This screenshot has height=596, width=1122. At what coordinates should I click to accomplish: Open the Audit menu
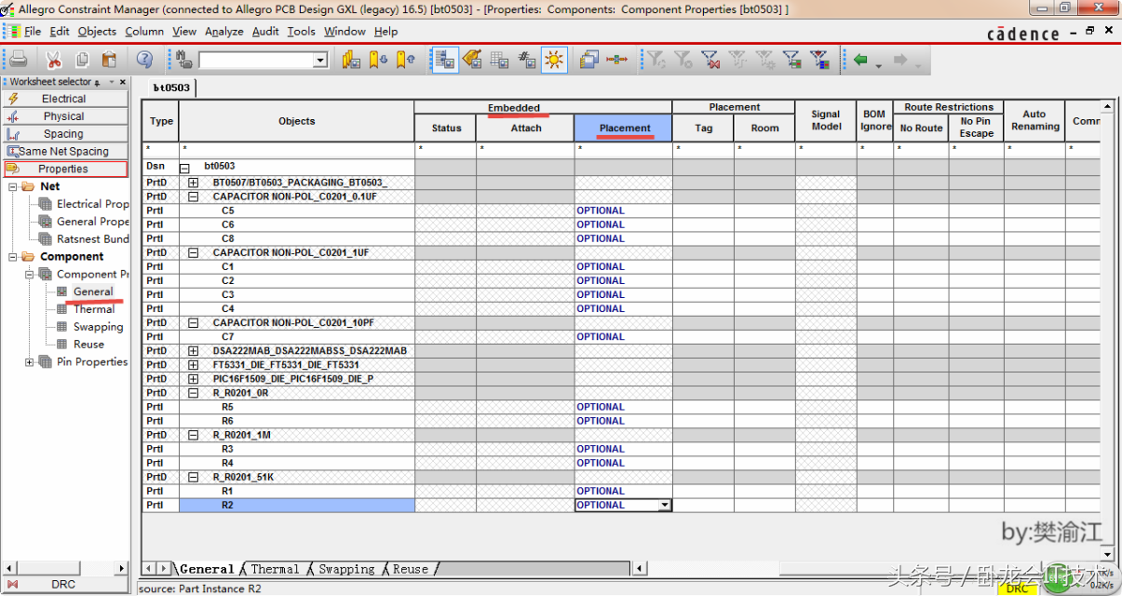(x=265, y=31)
